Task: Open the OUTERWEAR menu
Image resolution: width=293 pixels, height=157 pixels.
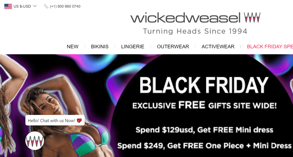Action: pos(173,47)
